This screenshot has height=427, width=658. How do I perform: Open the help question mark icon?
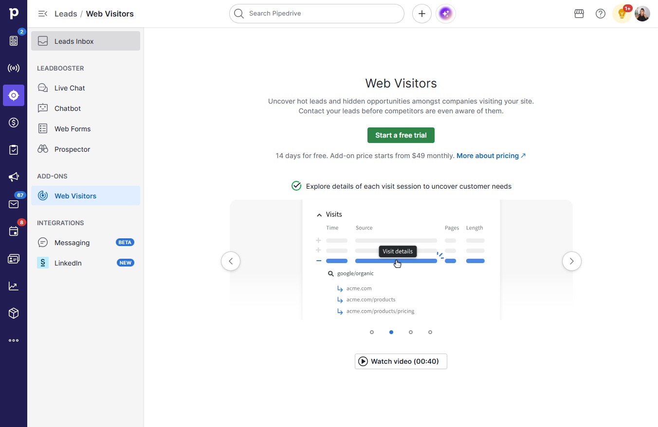(601, 14)
